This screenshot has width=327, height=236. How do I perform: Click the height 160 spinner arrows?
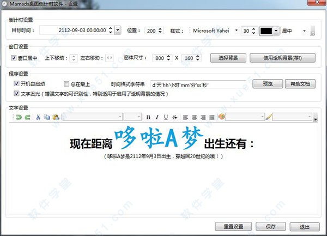point(197,58)
